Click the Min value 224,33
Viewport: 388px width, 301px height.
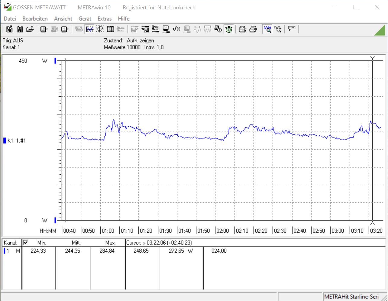click(38, 251)
